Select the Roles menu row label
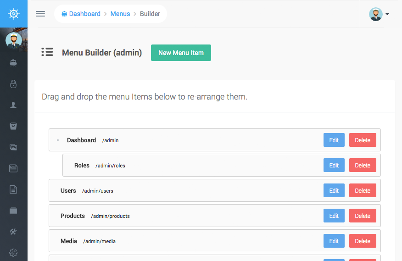 [82, 166]
